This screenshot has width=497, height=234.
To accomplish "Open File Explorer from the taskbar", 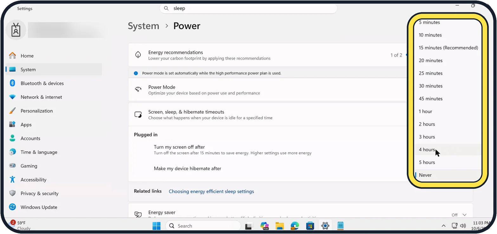I will [x=279, y=226].
